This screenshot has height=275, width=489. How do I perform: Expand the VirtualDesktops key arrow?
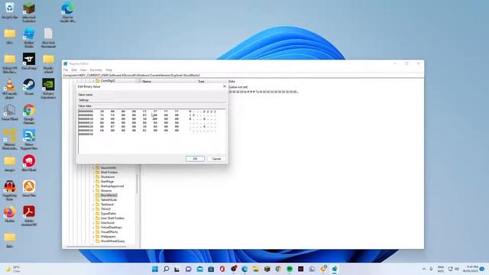pyautogui.click(x=93, y=228)
